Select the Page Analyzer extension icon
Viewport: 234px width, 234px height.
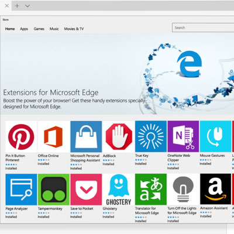(21, 190)
